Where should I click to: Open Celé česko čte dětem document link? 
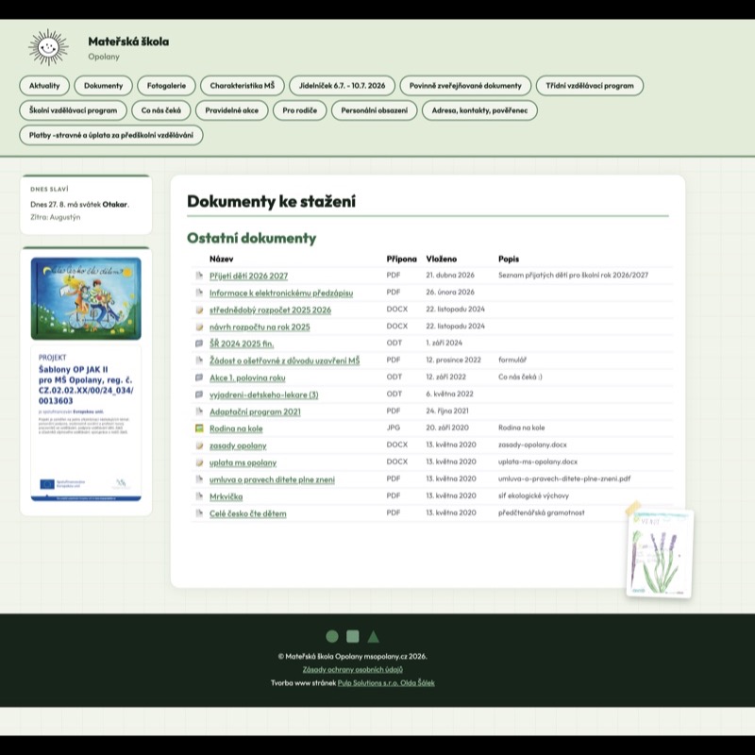[x=247, y=513]
